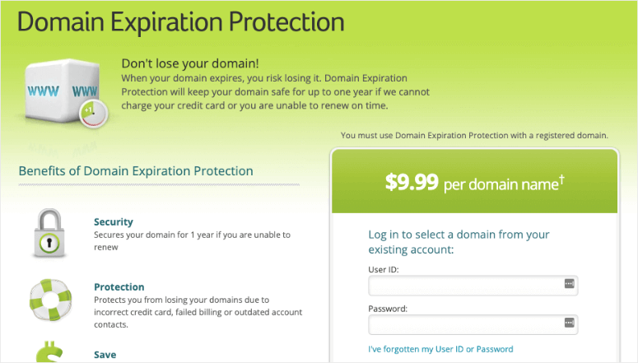Click the "Log in to select a domain" heading
The height and width of the screenshot is (363, 638).
point(459,242)
